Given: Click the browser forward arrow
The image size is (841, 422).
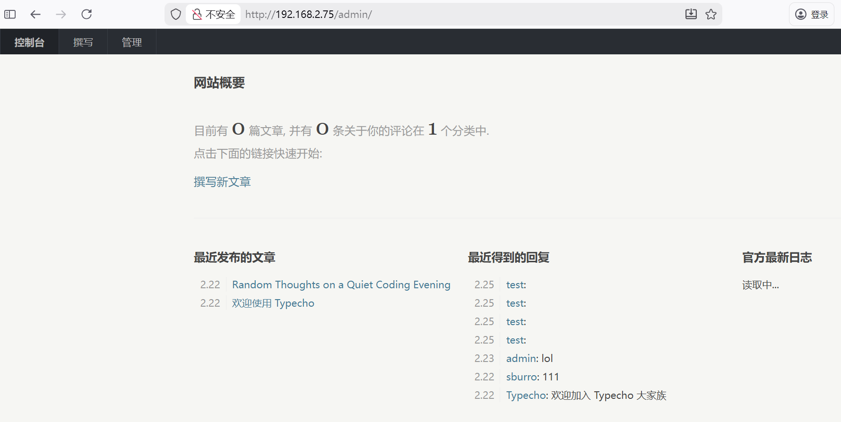Looking at the screenshot, I should pos(61,14).
